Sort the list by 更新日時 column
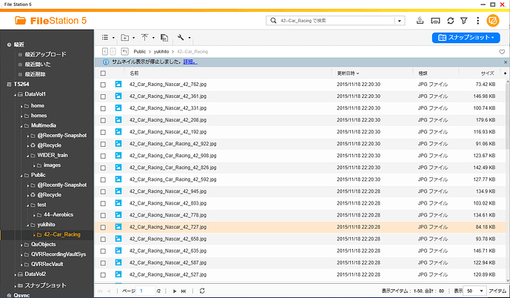Screen dimensions: 510x298 [x=346, y=73]
